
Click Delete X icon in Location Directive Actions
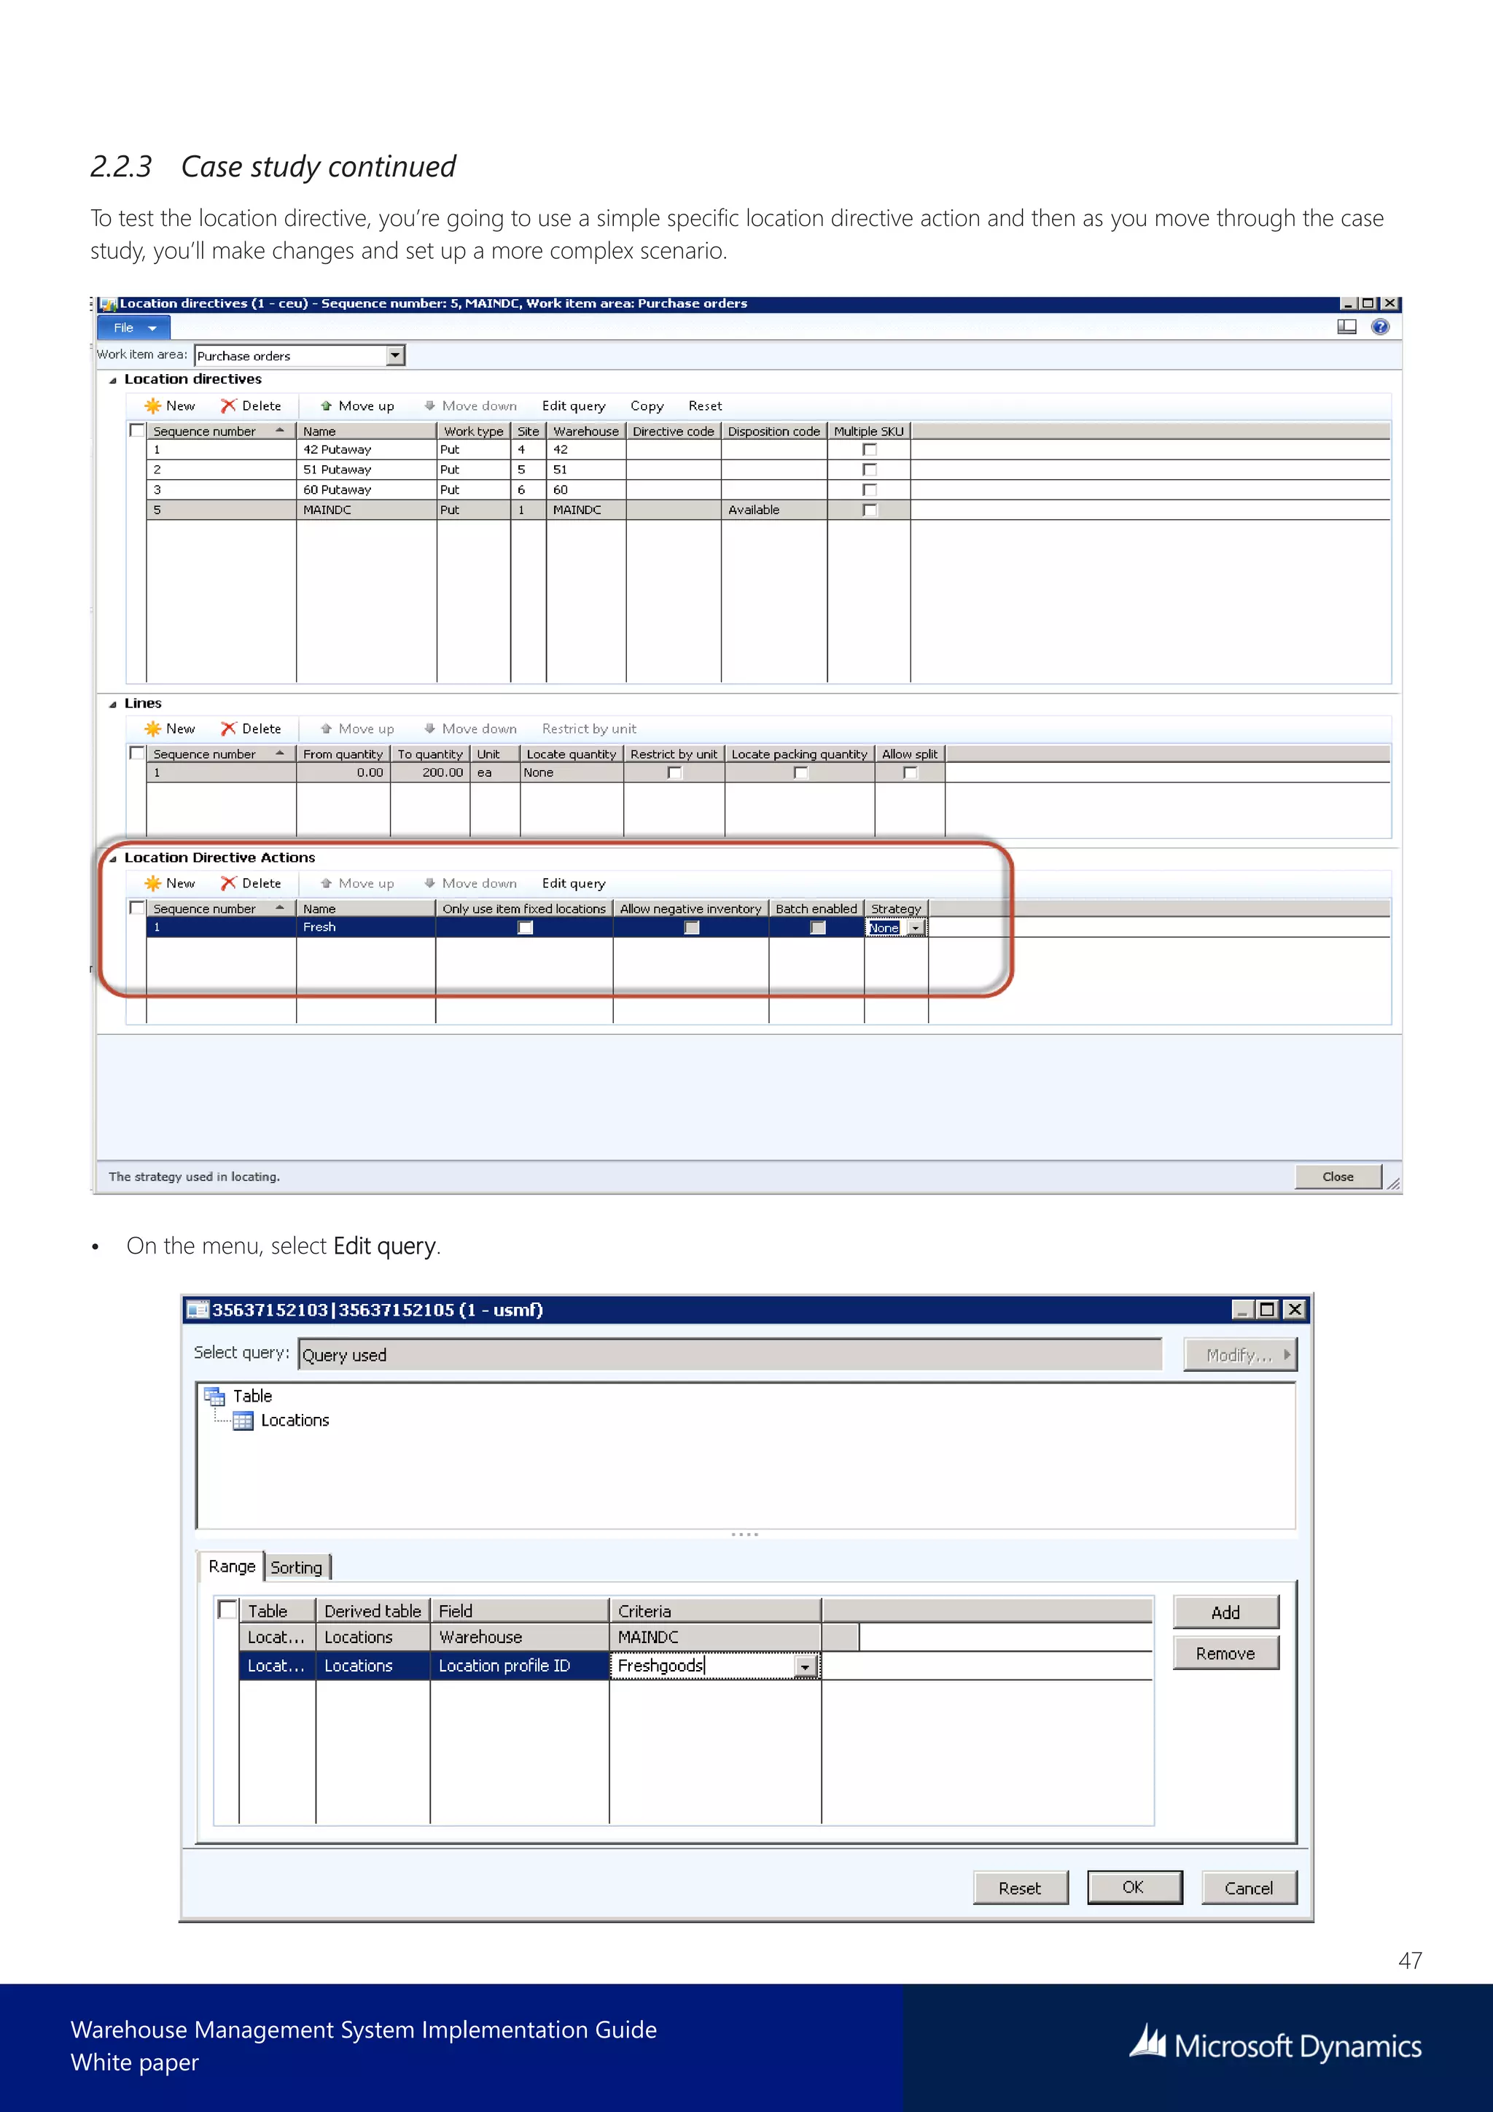228,883
